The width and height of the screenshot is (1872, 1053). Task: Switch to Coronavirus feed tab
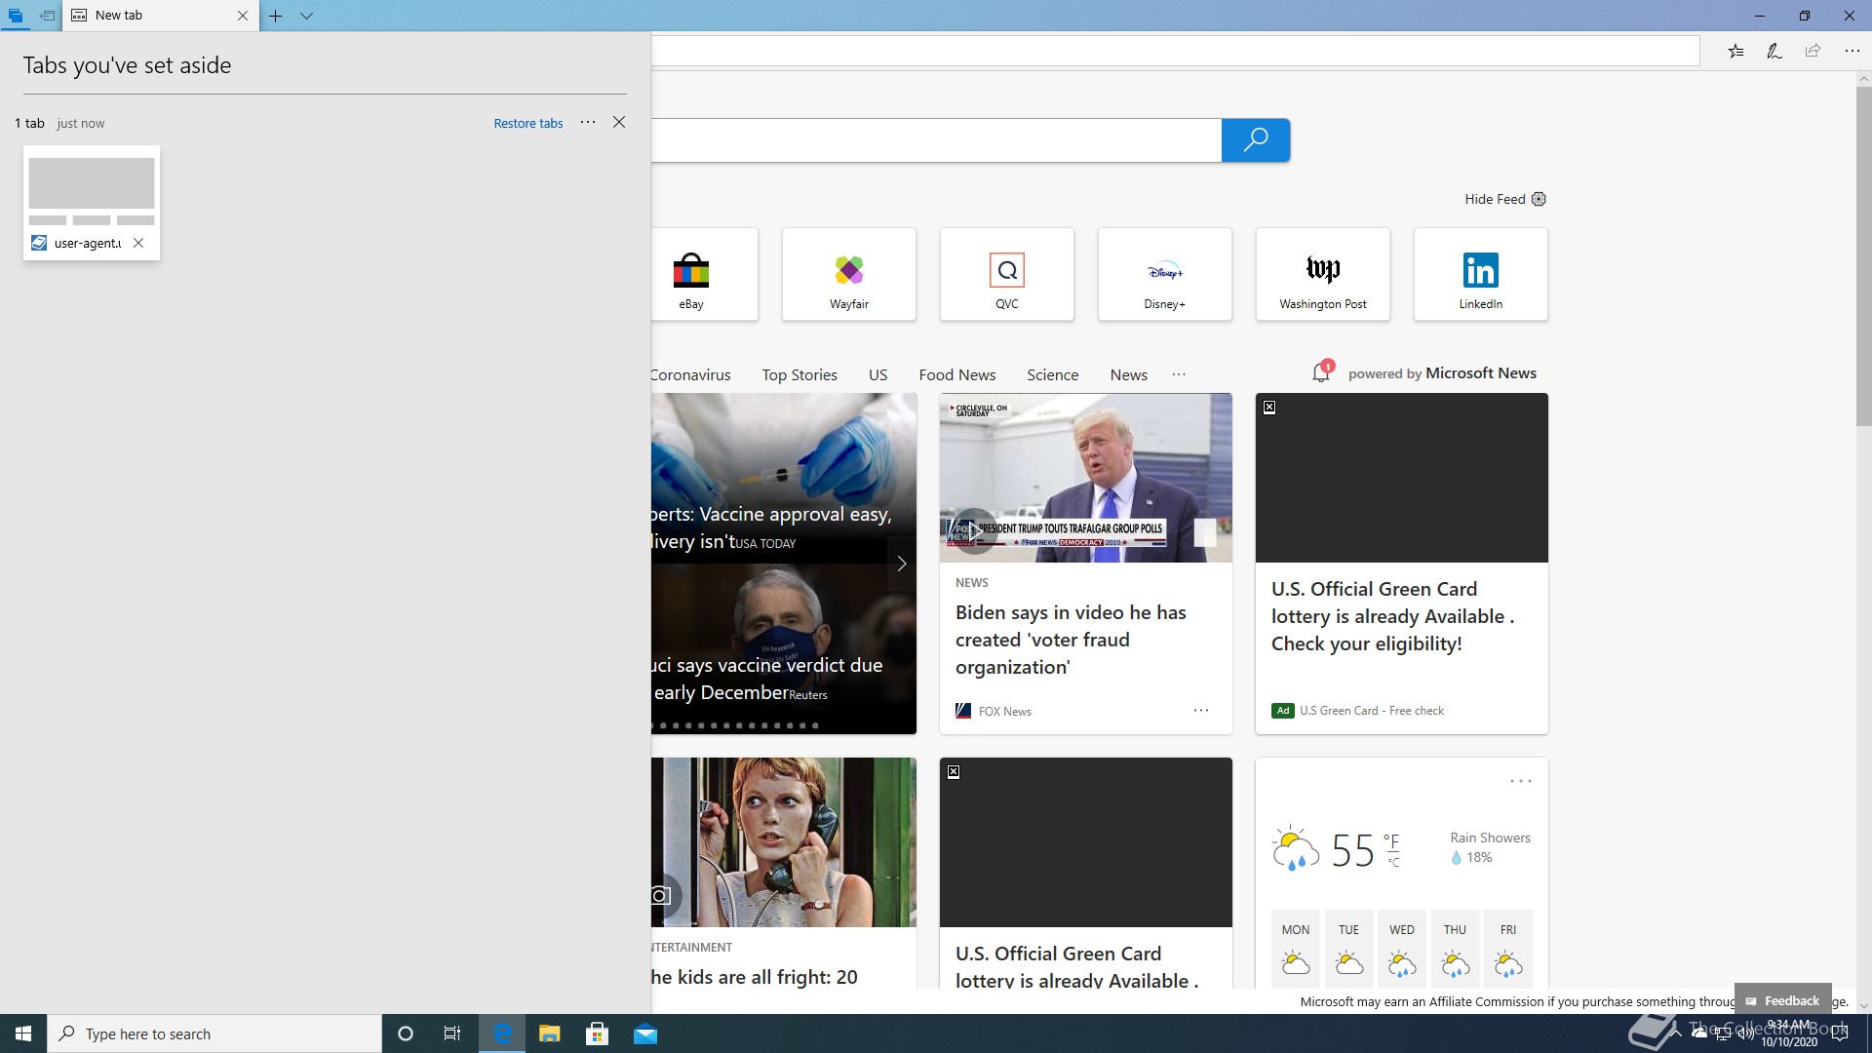coord(690,374)
